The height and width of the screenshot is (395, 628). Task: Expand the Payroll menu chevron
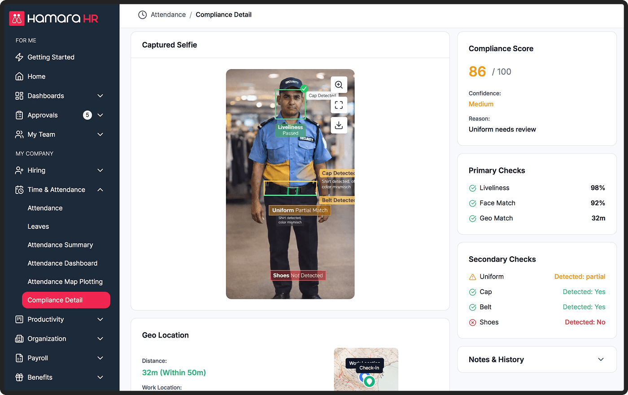(100, 358)
